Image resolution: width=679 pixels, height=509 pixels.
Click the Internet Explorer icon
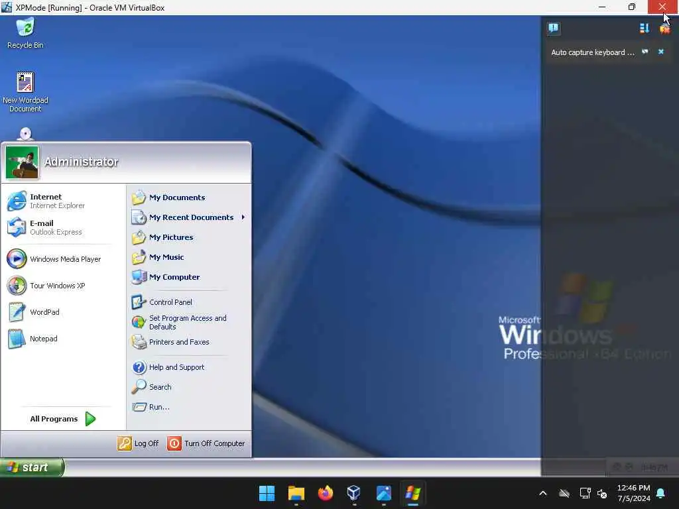pos(17,201)
